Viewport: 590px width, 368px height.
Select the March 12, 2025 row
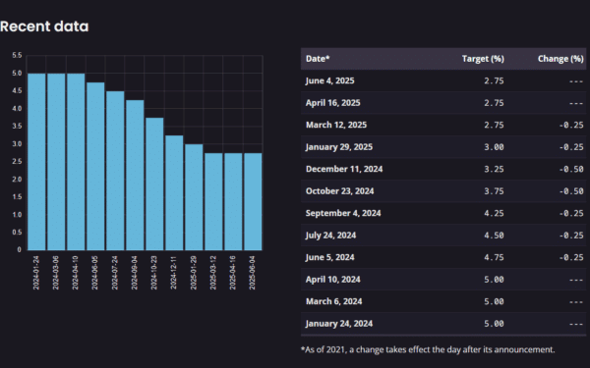point(443,125)
